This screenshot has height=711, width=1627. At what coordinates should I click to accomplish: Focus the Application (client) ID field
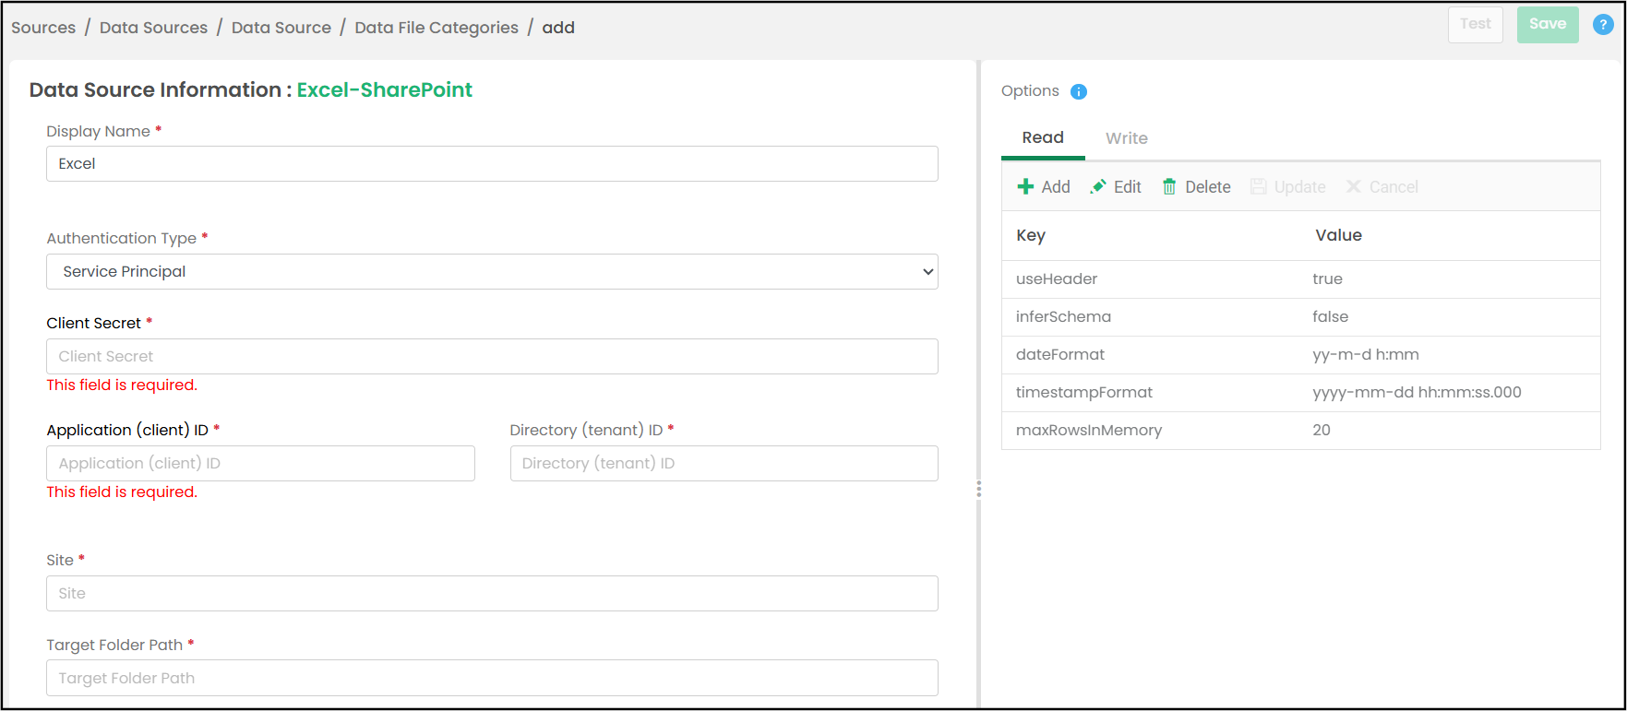pos(260,464)
